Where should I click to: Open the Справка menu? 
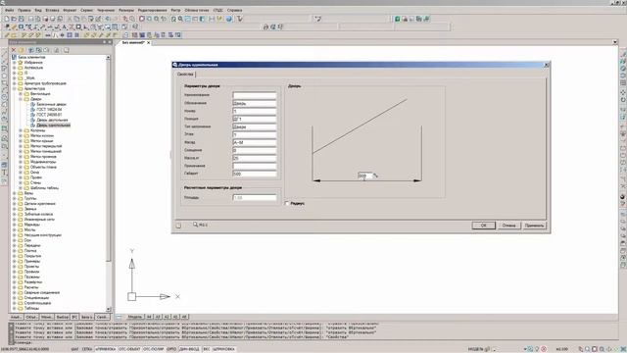[x=235, y=10]
